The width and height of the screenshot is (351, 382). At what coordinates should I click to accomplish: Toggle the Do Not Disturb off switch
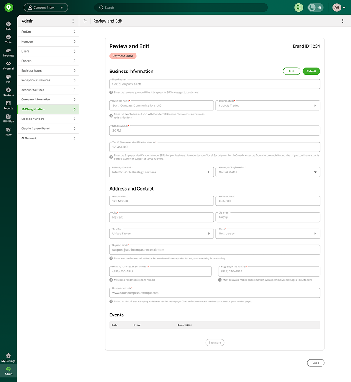pyautogui.click(x=315, y=8)
